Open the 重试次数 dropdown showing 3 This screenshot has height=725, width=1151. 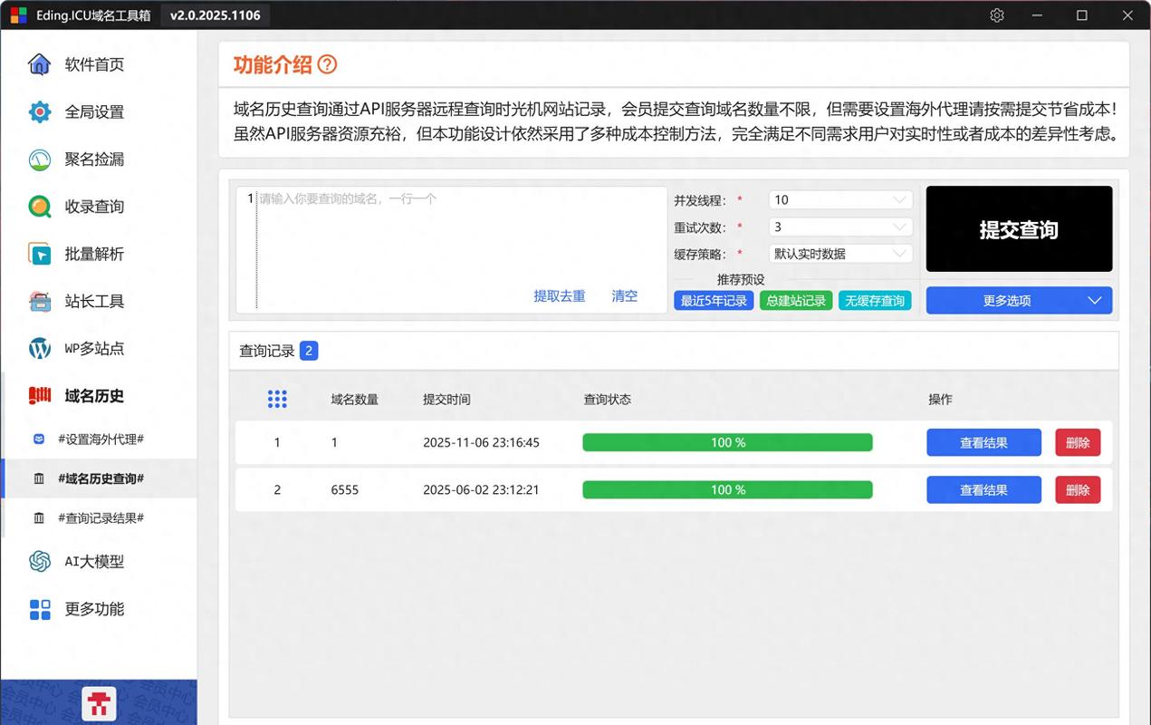[x=840, y=227]
